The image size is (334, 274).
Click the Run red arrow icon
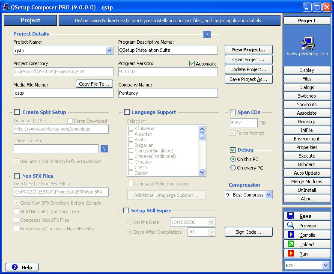tap(291, 253)
